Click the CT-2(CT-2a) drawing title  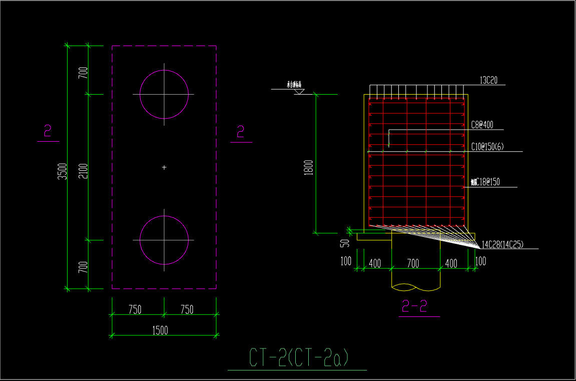(299, 358)
